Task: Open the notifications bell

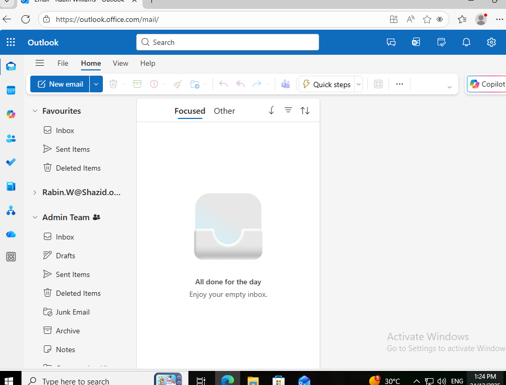Action: coord(466,42)
